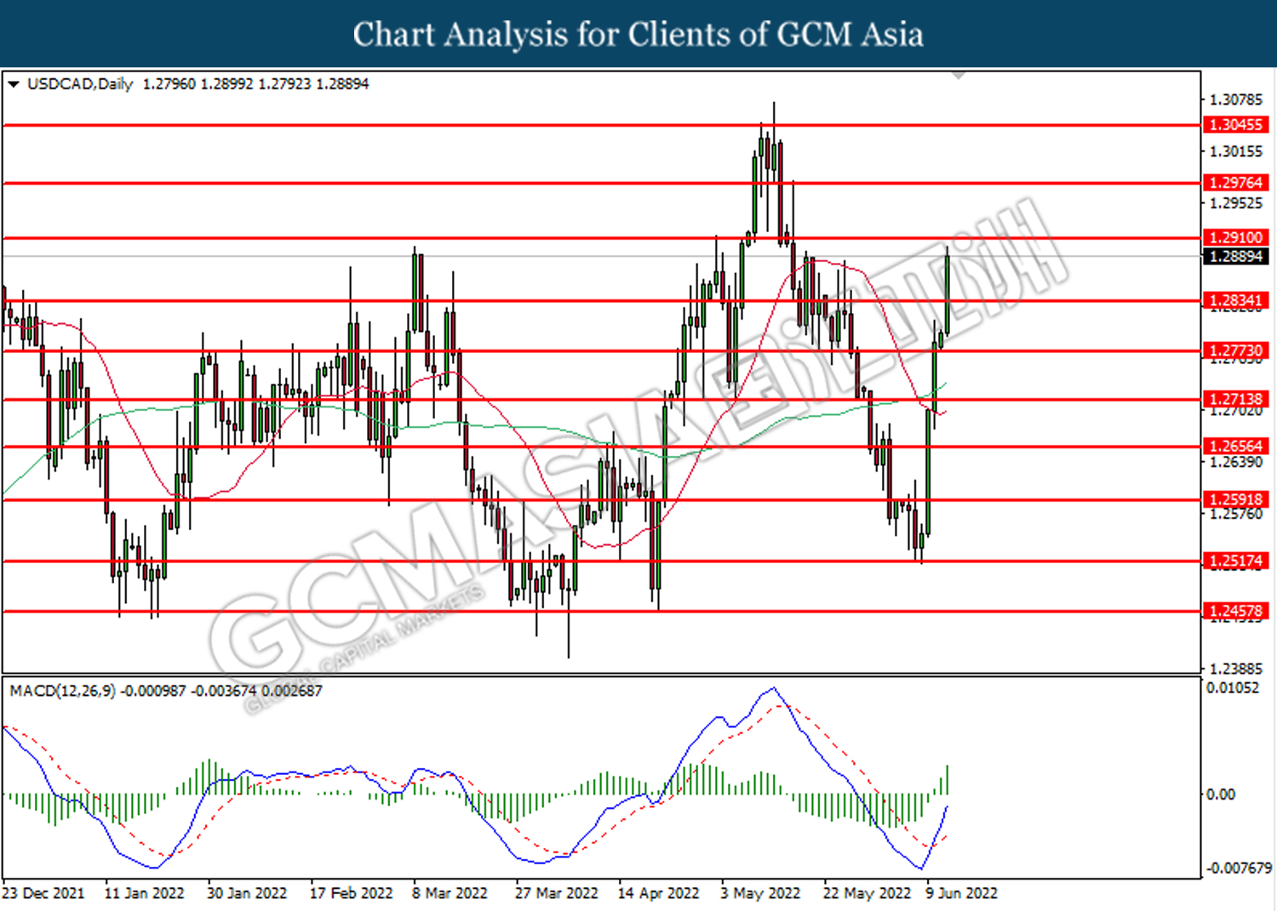The height and width of the screenshot is (911, 1277).
Task: Click the 22 May 2022 date label
Action: [x=867, y=893]
